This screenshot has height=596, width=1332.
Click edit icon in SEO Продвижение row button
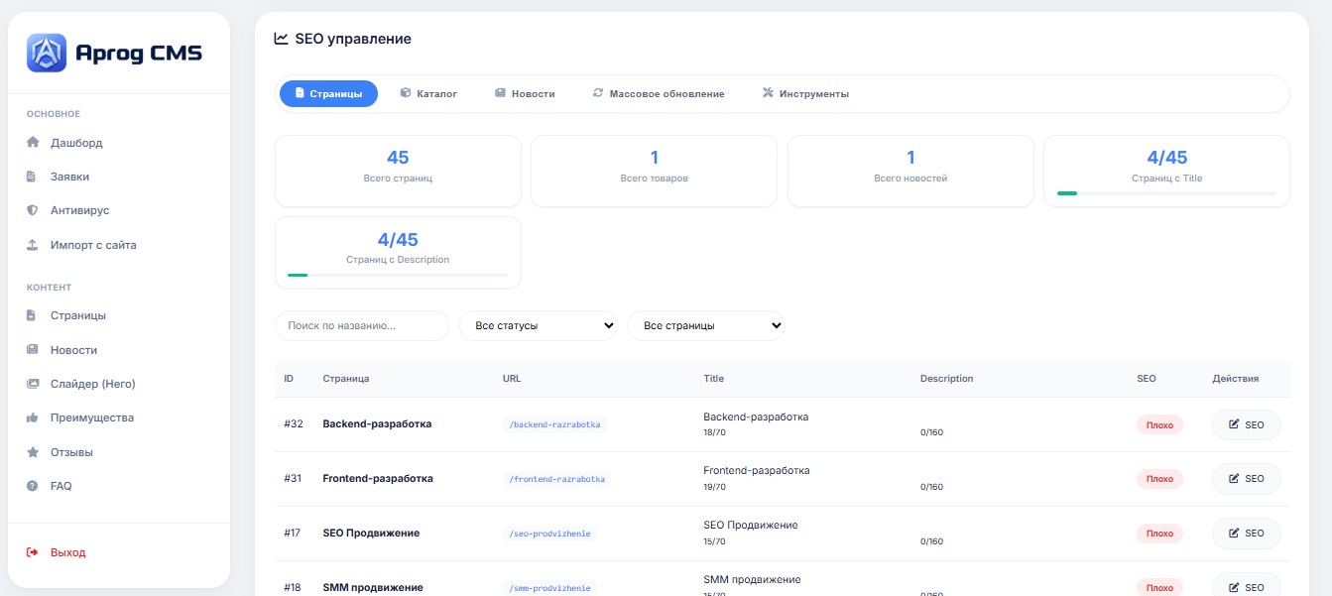tap(1234, 534)
